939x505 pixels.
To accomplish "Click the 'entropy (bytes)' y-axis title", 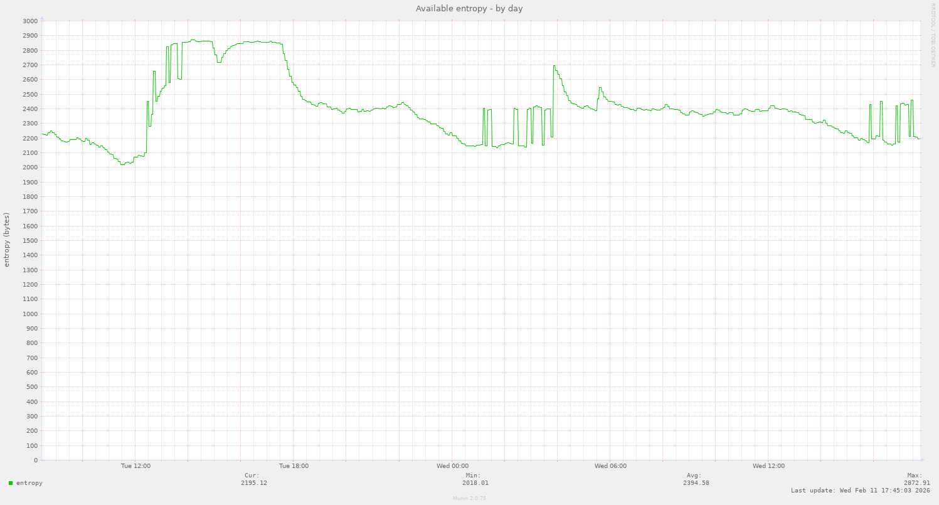I will click(7, 240).
